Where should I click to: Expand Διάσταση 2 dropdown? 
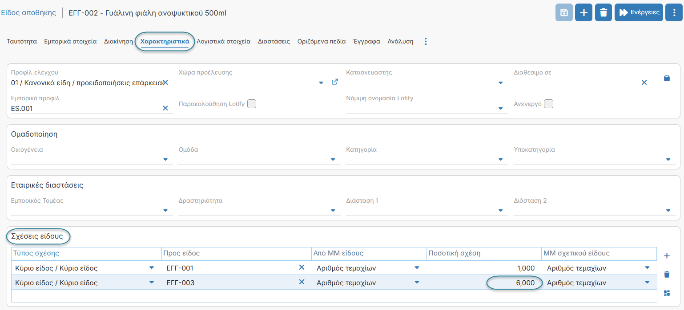click(668, 211)
